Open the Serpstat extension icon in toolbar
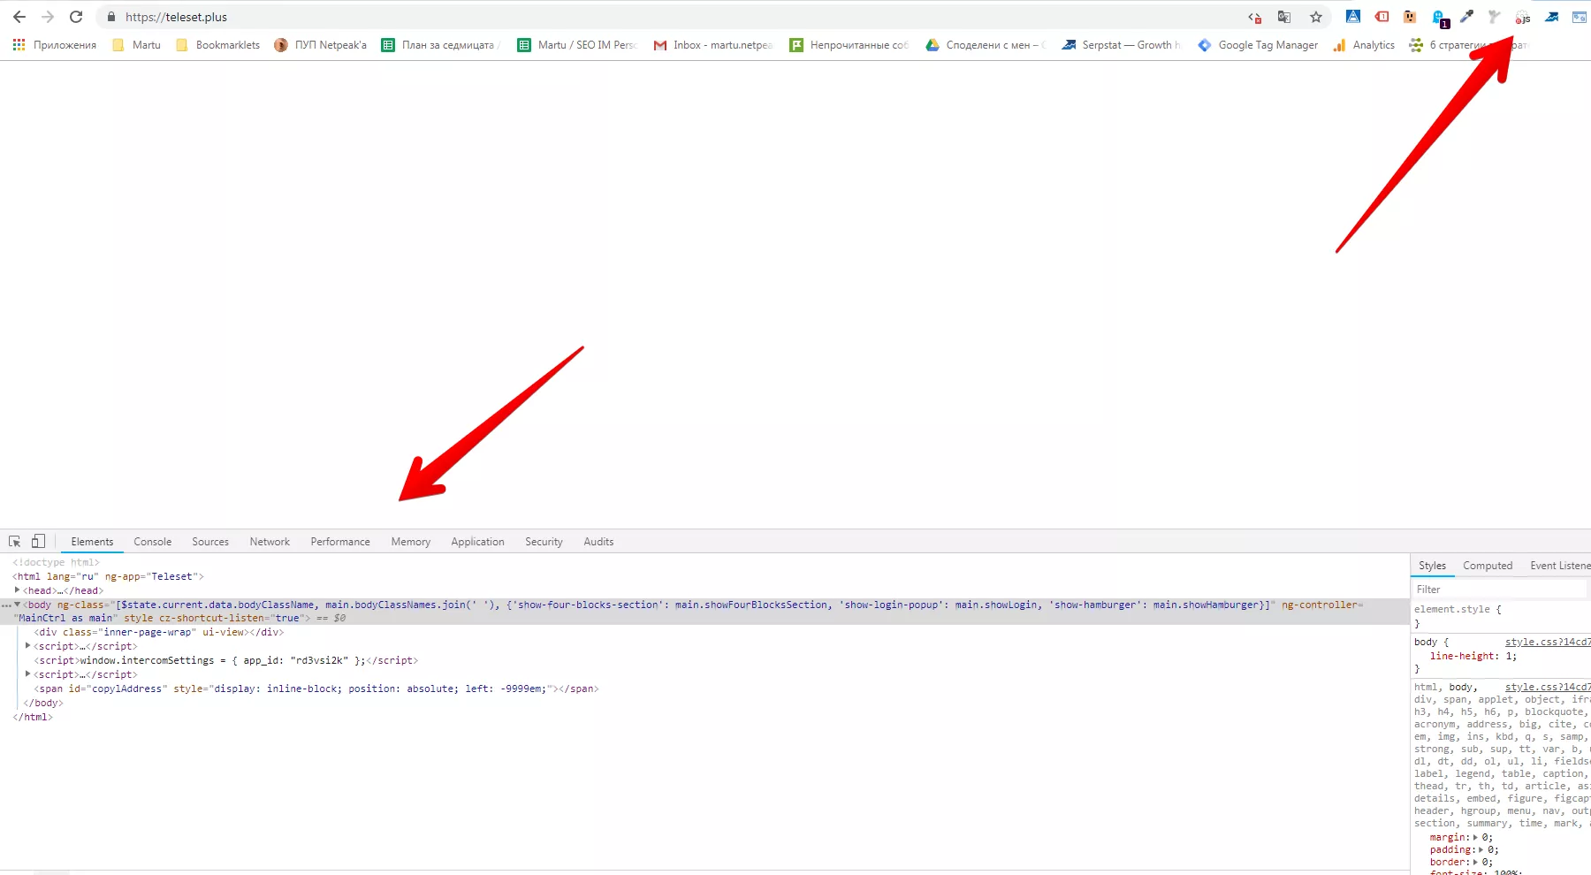 1551,16
